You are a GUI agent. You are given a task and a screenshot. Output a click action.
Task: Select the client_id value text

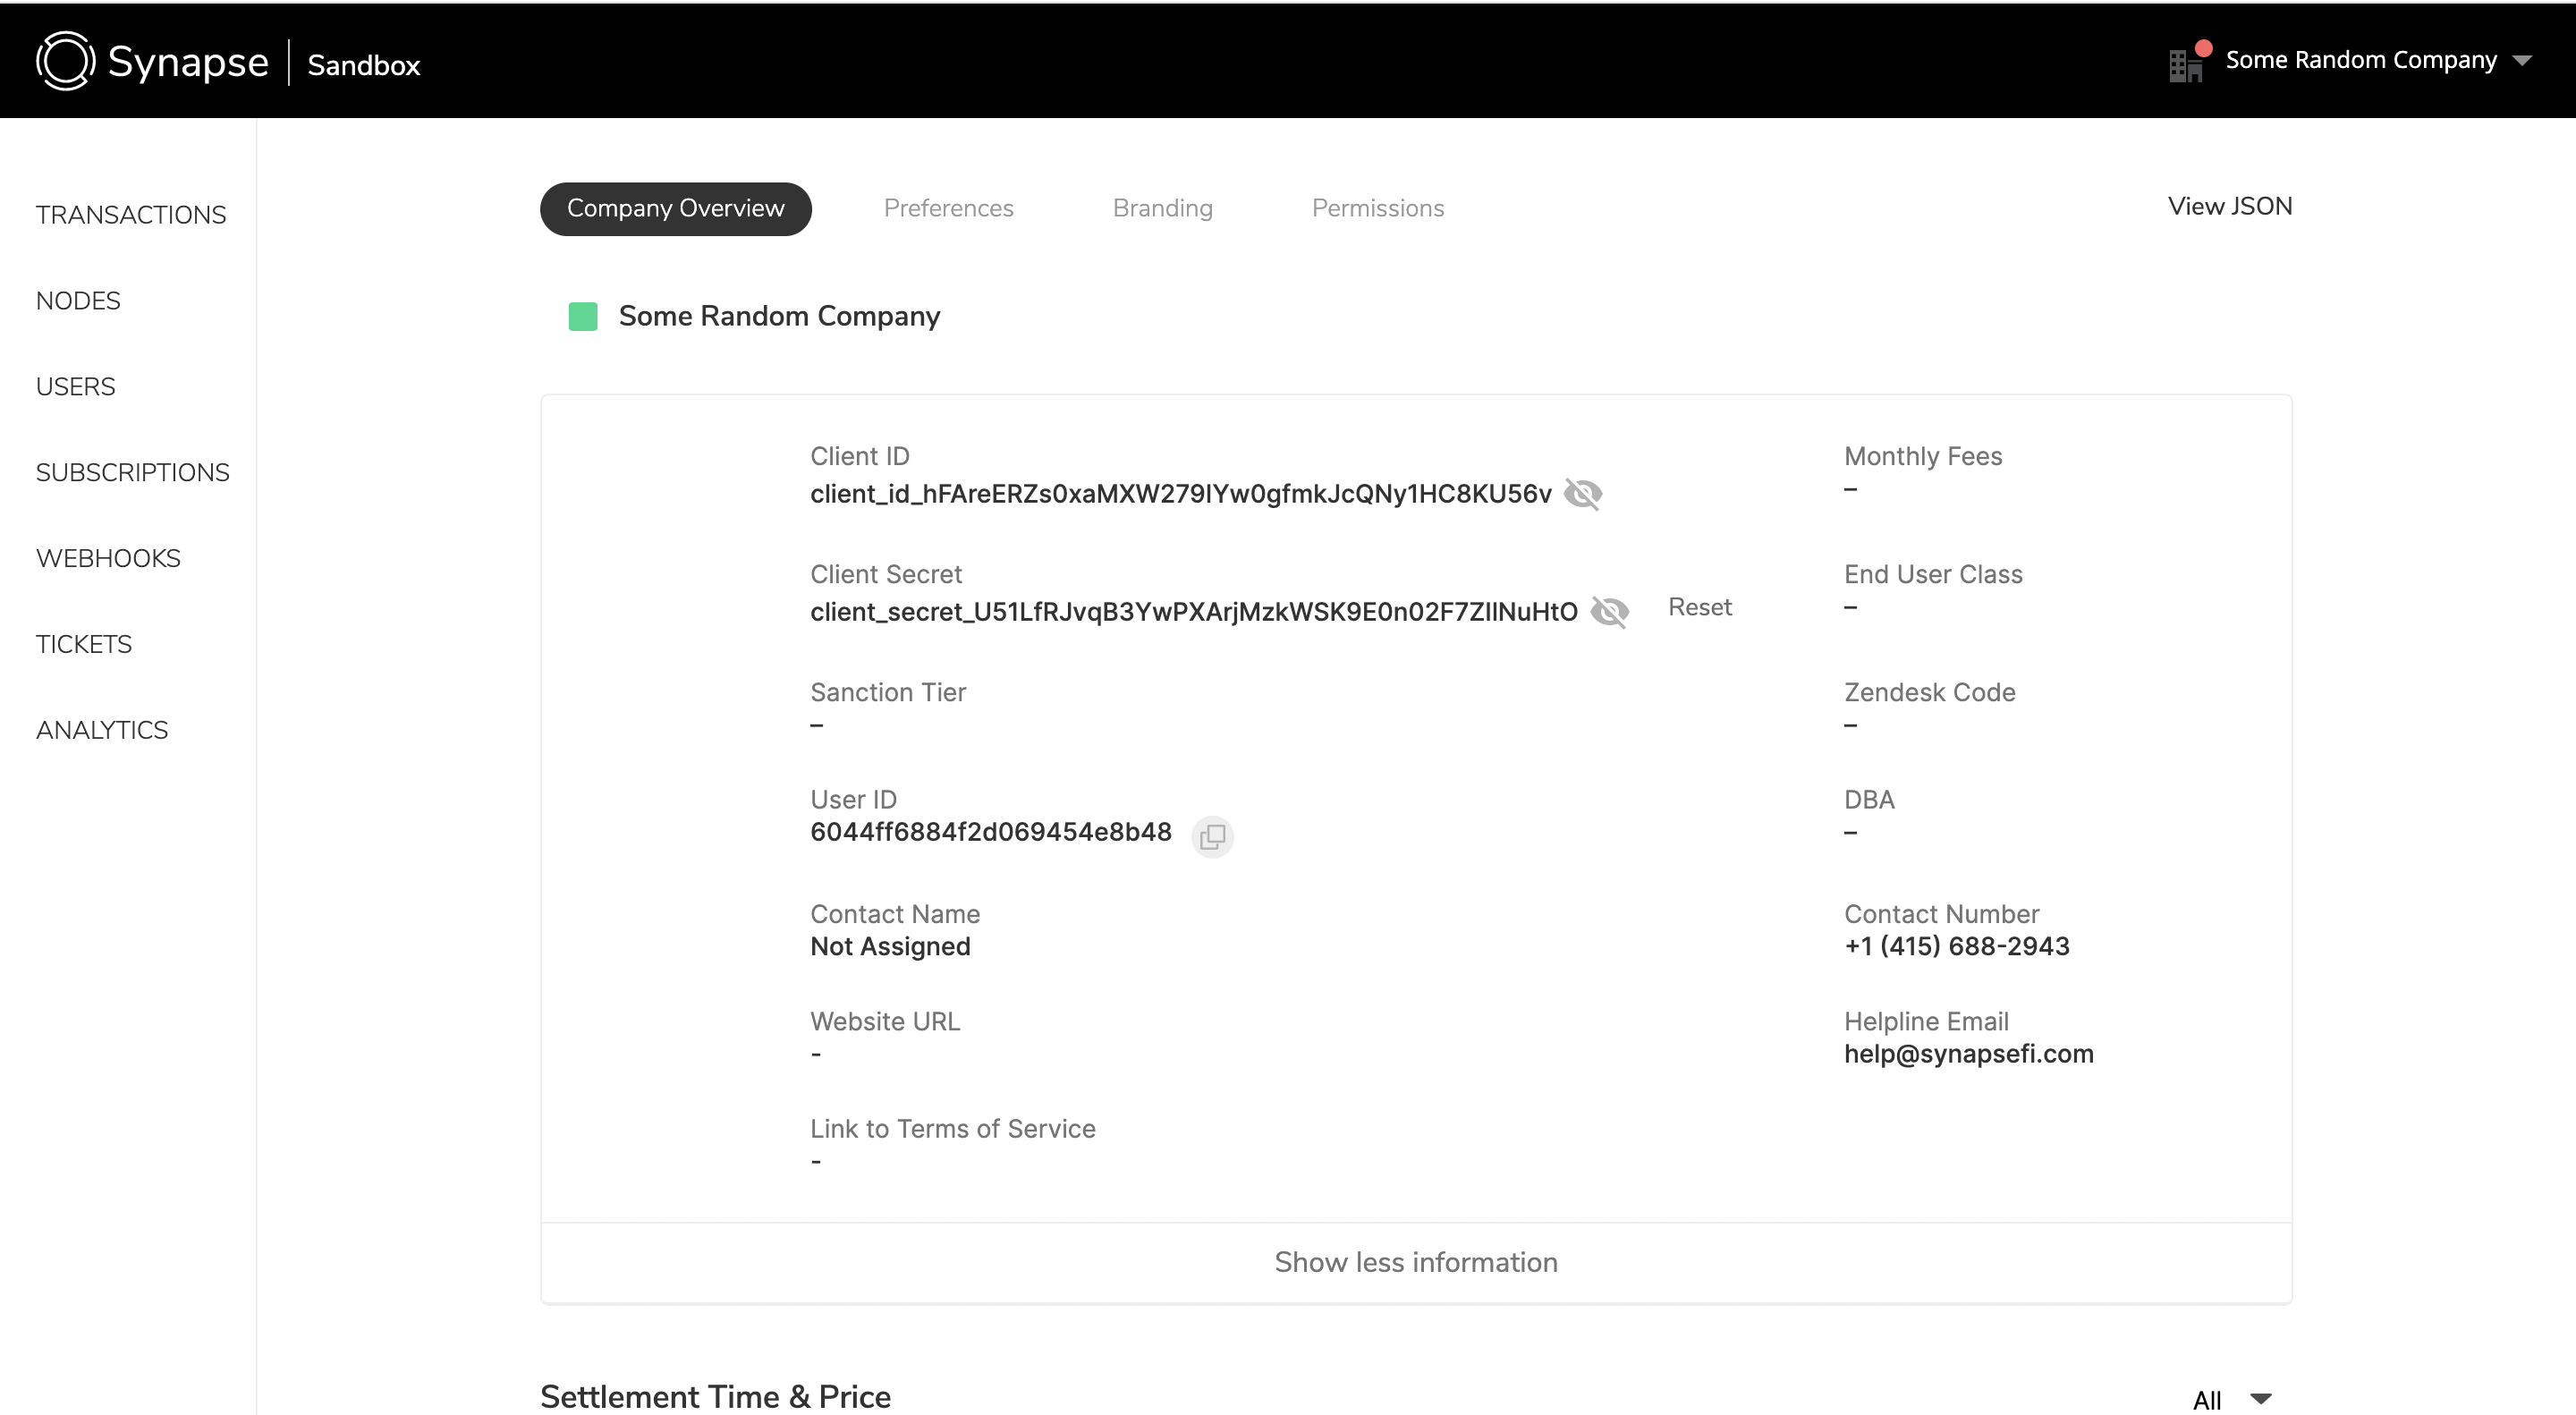(1181, 494)
